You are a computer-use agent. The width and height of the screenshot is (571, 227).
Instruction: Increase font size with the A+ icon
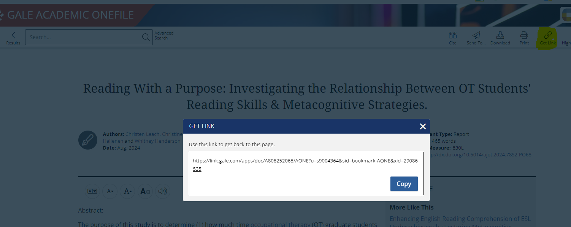click(x=127, y=191)
